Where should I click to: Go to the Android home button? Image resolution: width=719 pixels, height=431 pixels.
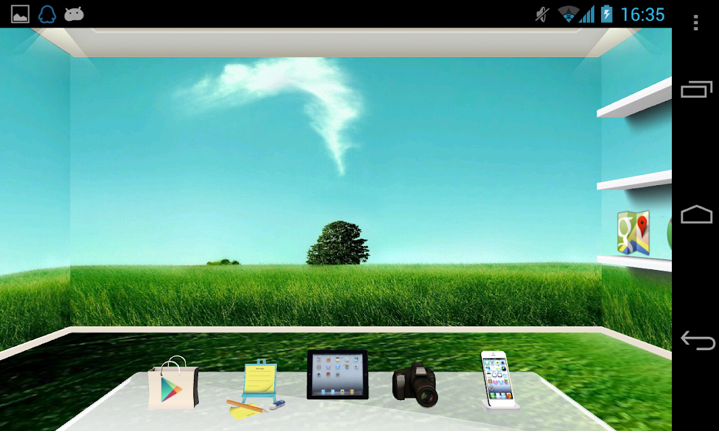click(696, 214)
